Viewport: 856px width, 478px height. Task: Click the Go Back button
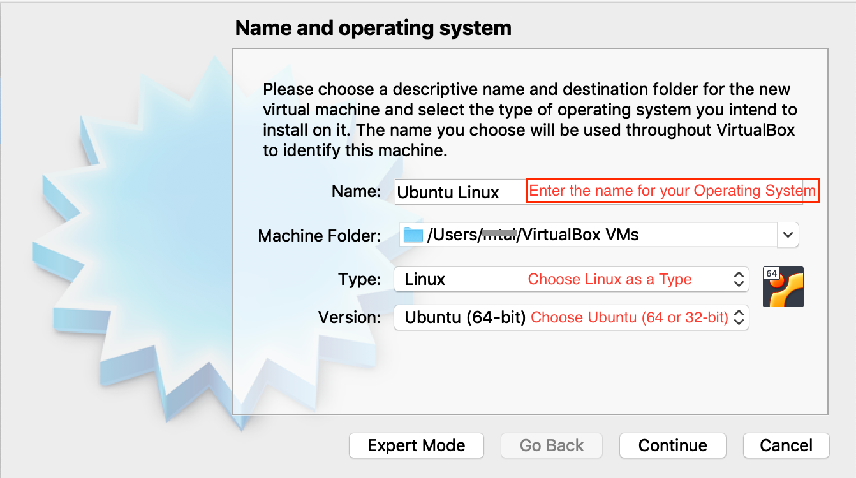551,445
